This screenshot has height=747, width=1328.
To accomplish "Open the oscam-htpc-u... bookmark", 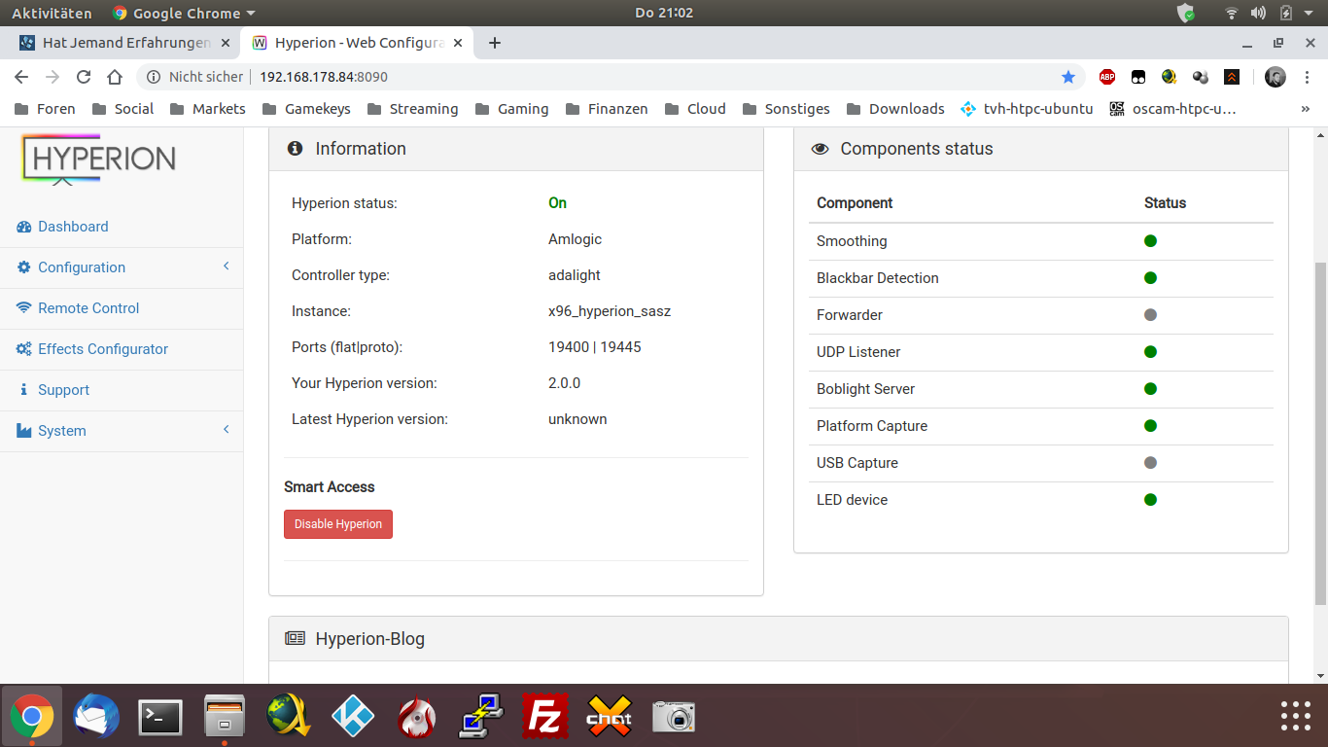I will (x=1173, y=109).
